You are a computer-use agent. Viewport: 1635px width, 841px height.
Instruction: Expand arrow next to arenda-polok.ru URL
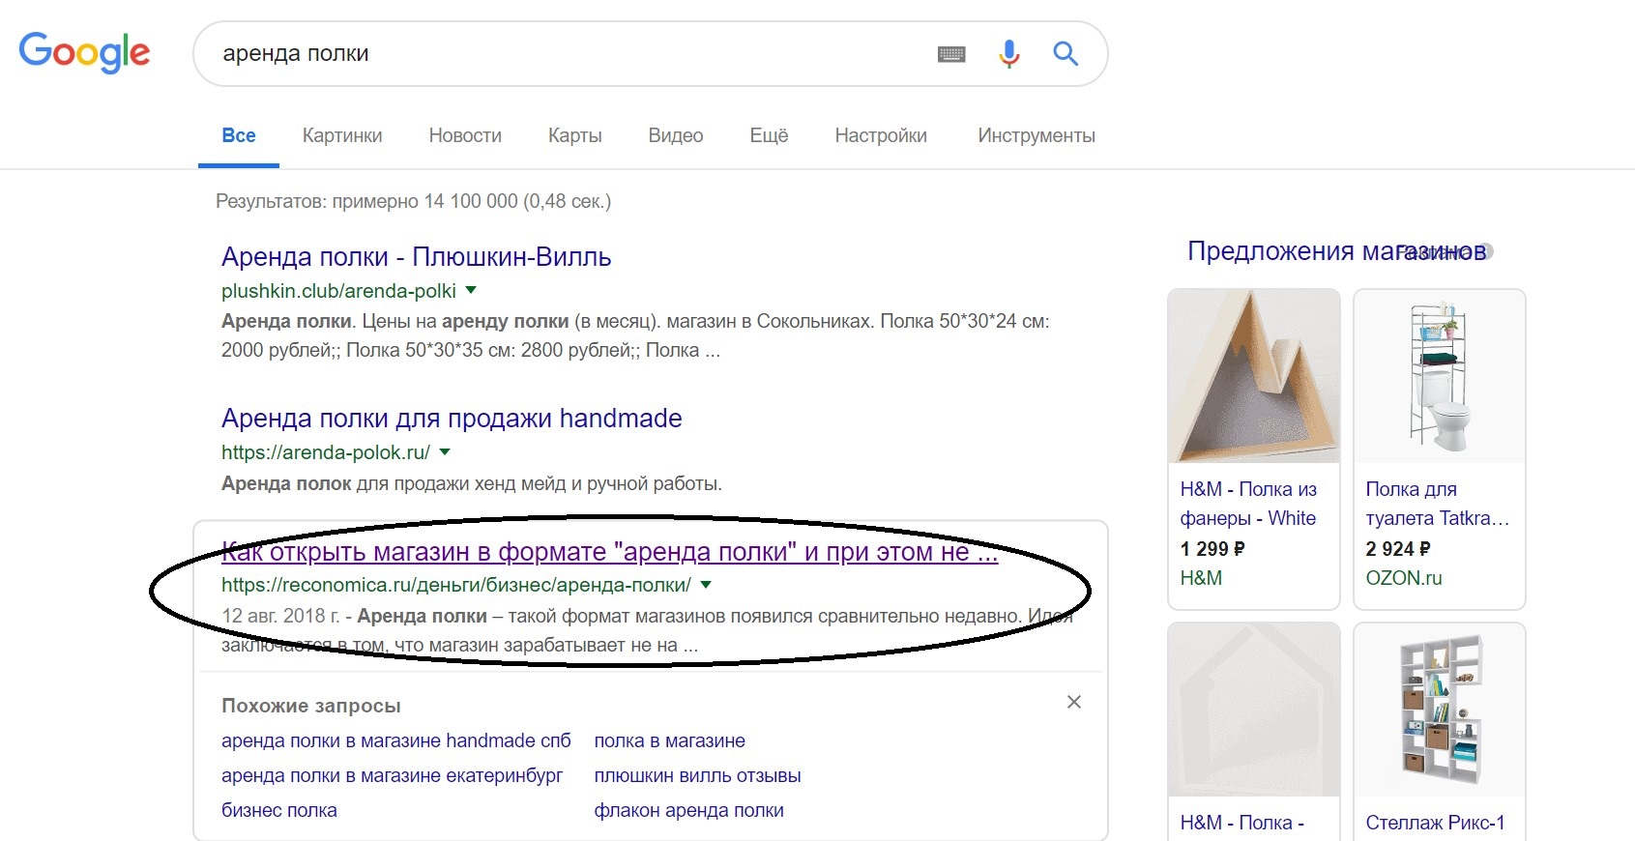click(x=445, y=451)
